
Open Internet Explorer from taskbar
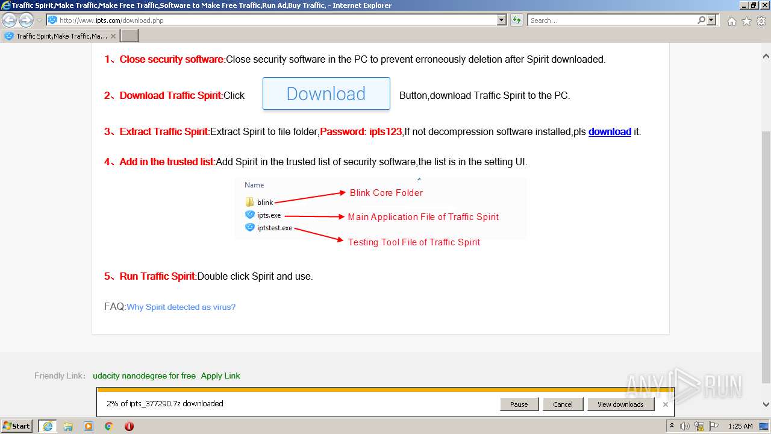tap(47, 426)
